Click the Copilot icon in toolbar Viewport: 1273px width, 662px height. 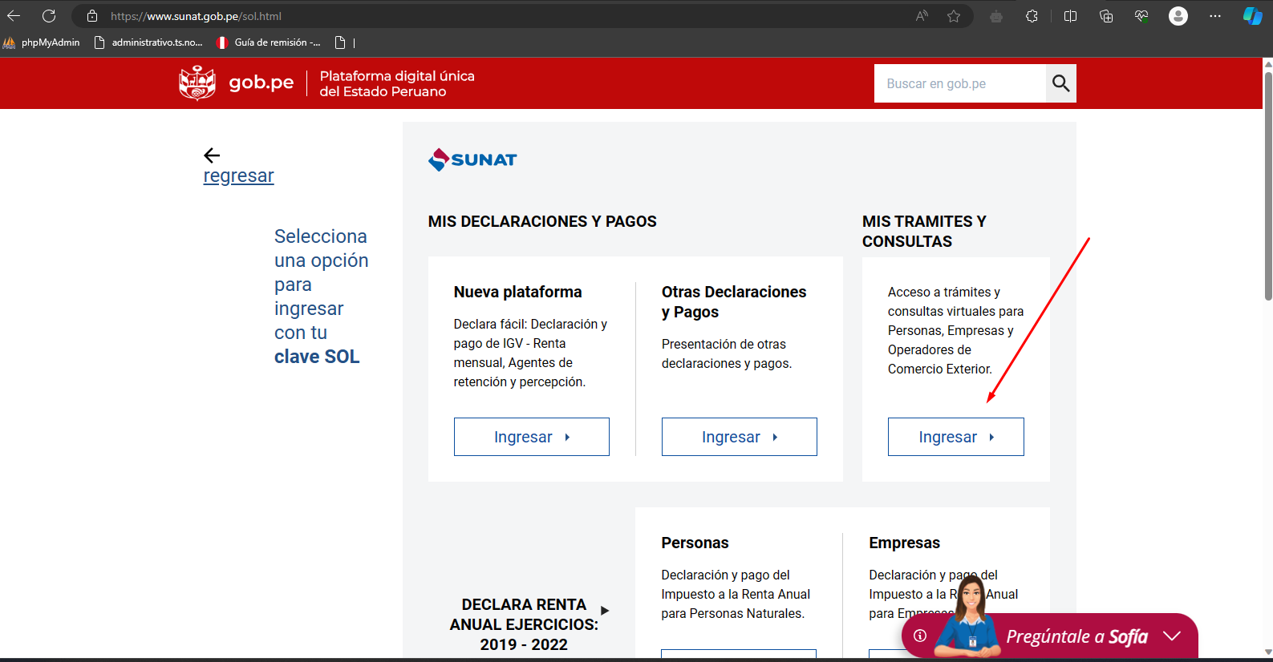(x=1252, y=16)
